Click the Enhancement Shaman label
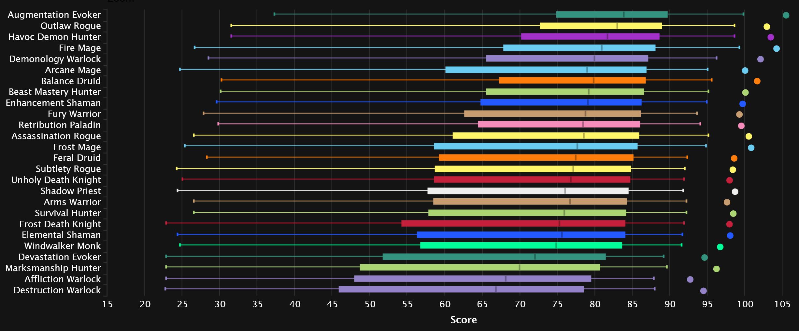 coord(53,103)
